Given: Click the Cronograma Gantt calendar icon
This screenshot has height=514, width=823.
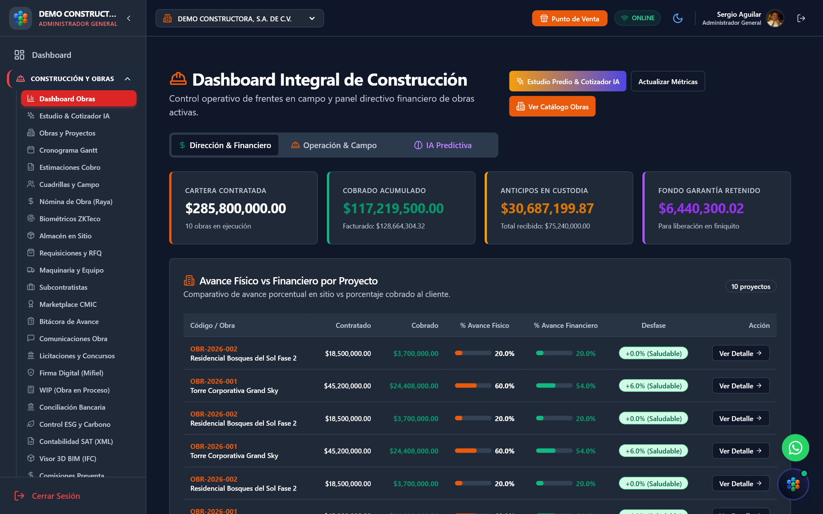Looking at the screenshot, I should pyautogui.click(x=31, y=150).
